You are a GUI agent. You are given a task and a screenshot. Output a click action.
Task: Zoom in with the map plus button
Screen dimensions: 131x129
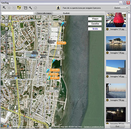[6, 28]
